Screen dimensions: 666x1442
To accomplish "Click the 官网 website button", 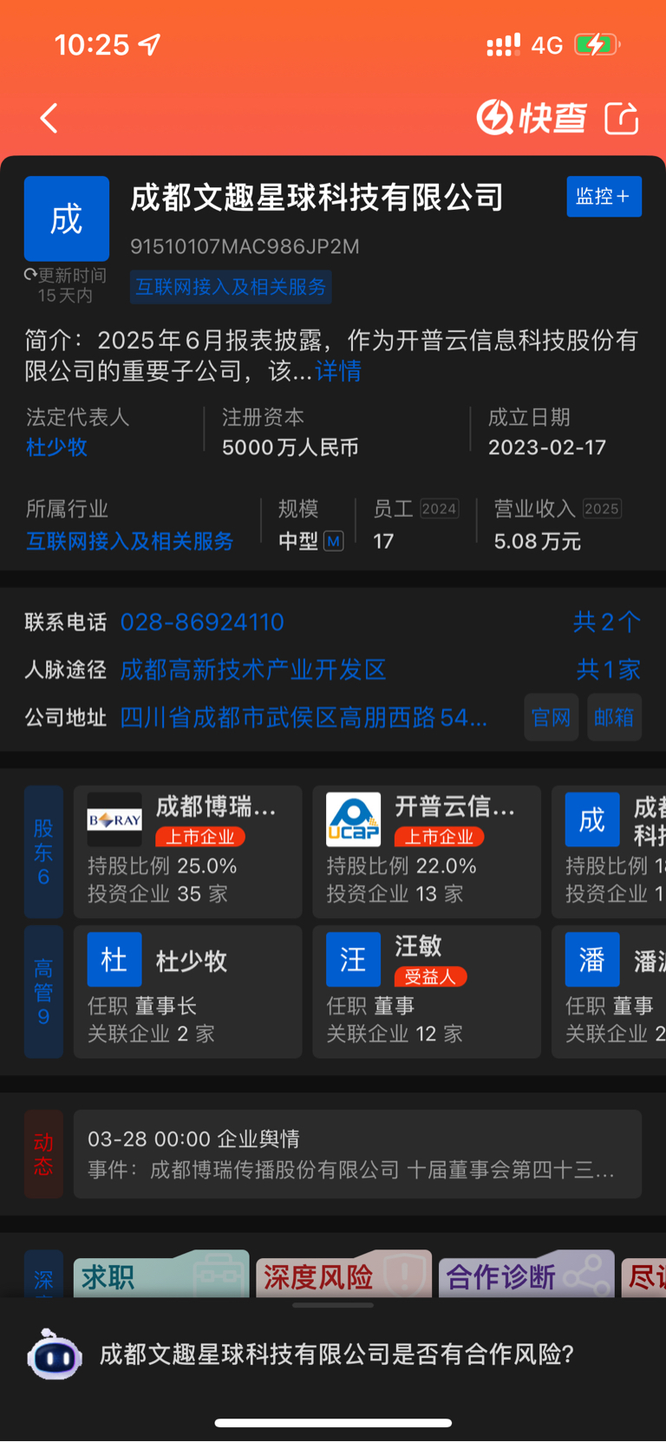I will (x=552, y=717).
